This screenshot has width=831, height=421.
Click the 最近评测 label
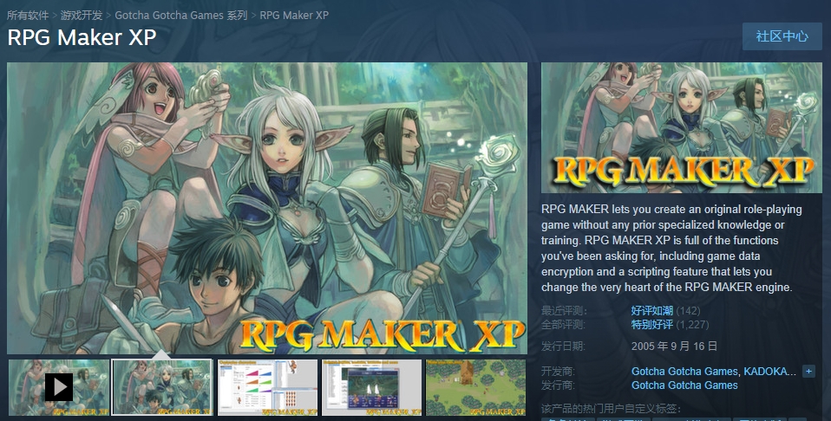point(564,311)
